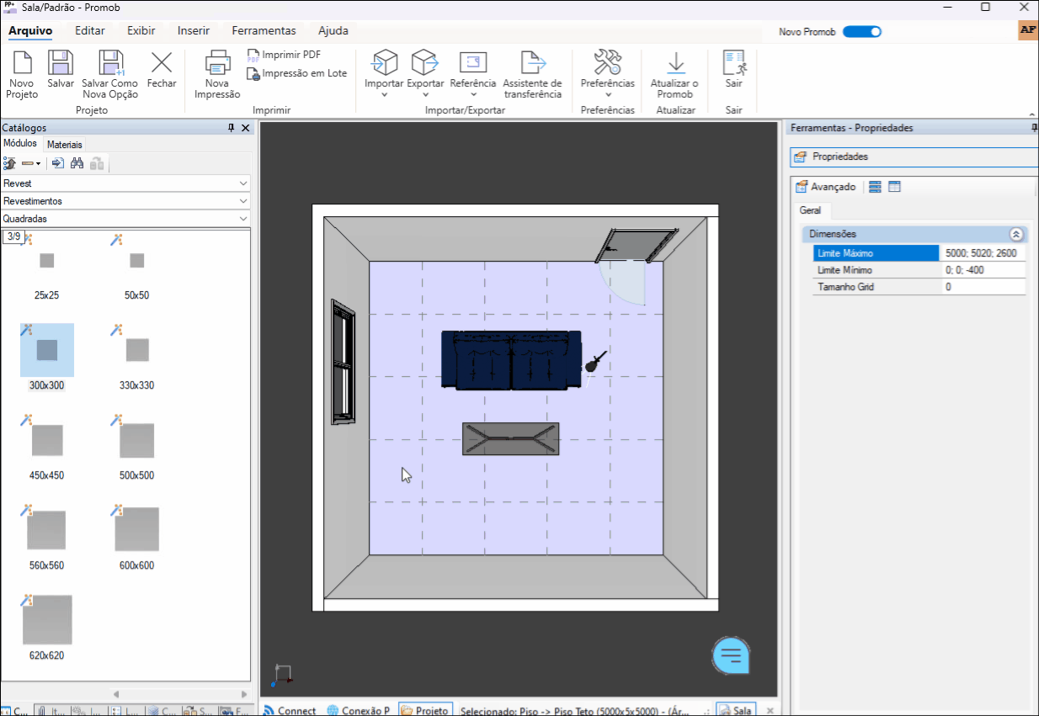The width and height of the screenshot is (1039, 716).
Task: Click the Limite Mínimo value field
Action: [983, 270]
